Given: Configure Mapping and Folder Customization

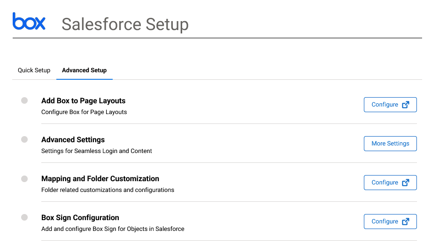Looking at the screenshot, I should click(390, 183).
